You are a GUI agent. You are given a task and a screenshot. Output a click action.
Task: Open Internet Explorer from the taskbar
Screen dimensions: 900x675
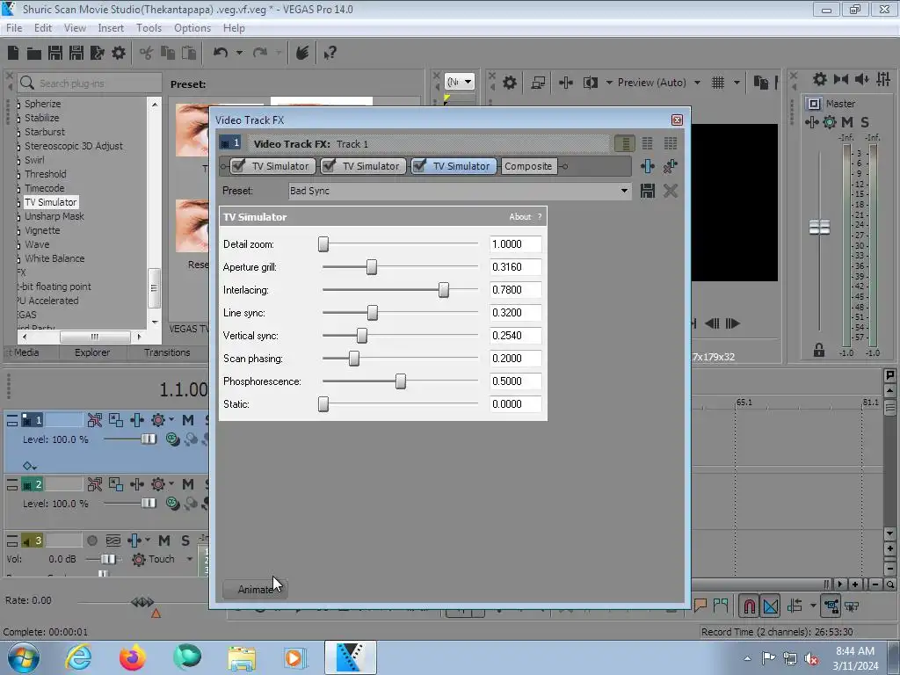click(78, 657)
